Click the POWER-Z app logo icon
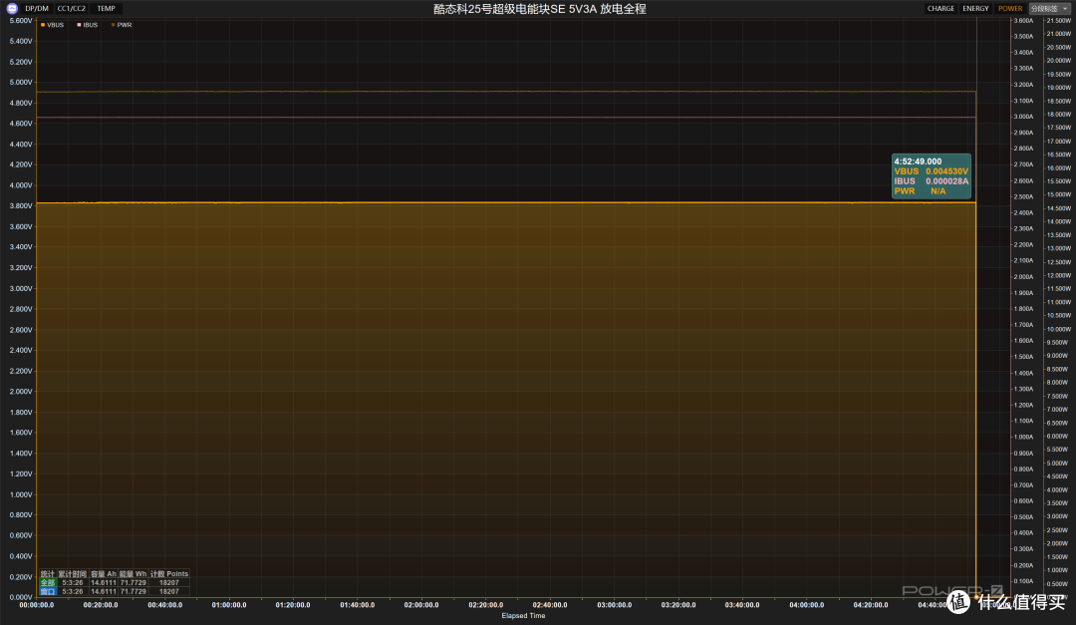1076x625 pixels. [x=12, y=8]
